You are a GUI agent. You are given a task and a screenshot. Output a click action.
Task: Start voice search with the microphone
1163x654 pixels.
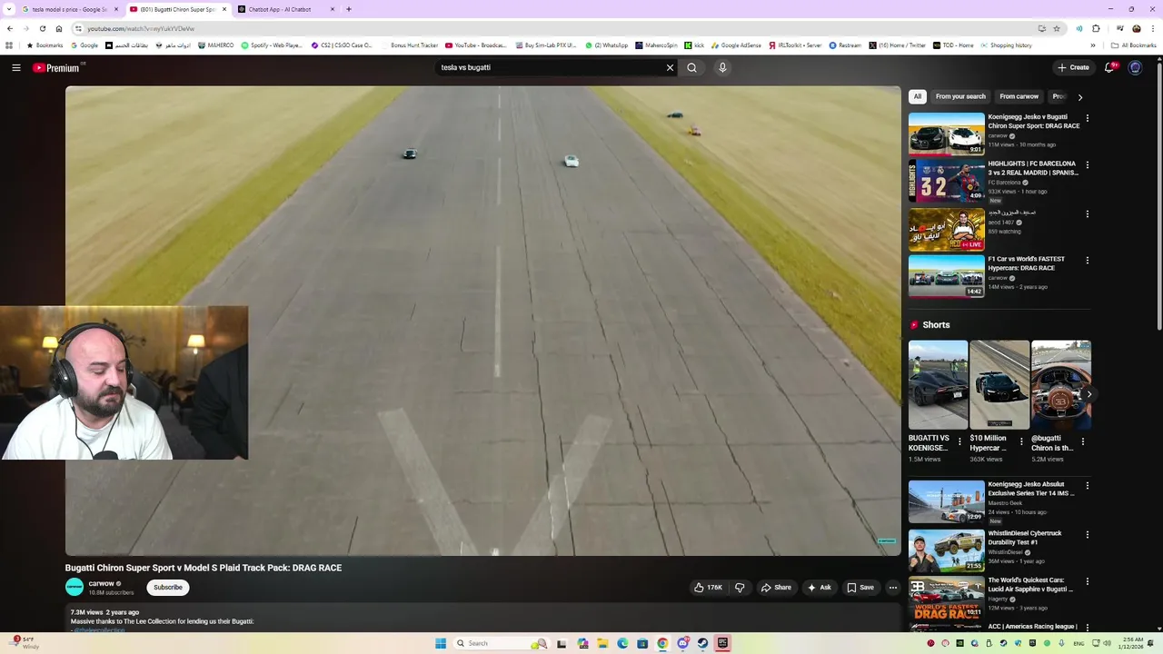[722, 67]
